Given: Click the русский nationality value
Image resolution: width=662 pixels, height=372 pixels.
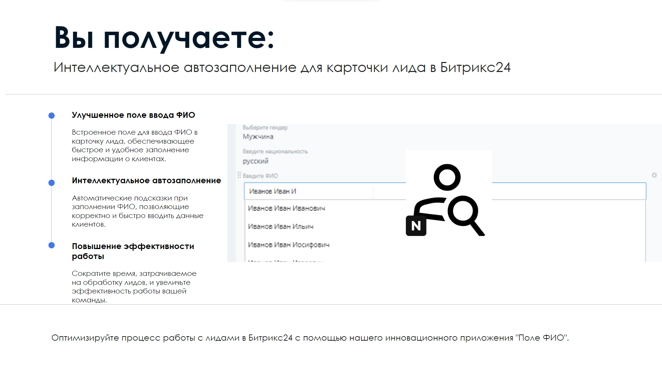Looking at the screenshot, I should [x=255, y=161].
